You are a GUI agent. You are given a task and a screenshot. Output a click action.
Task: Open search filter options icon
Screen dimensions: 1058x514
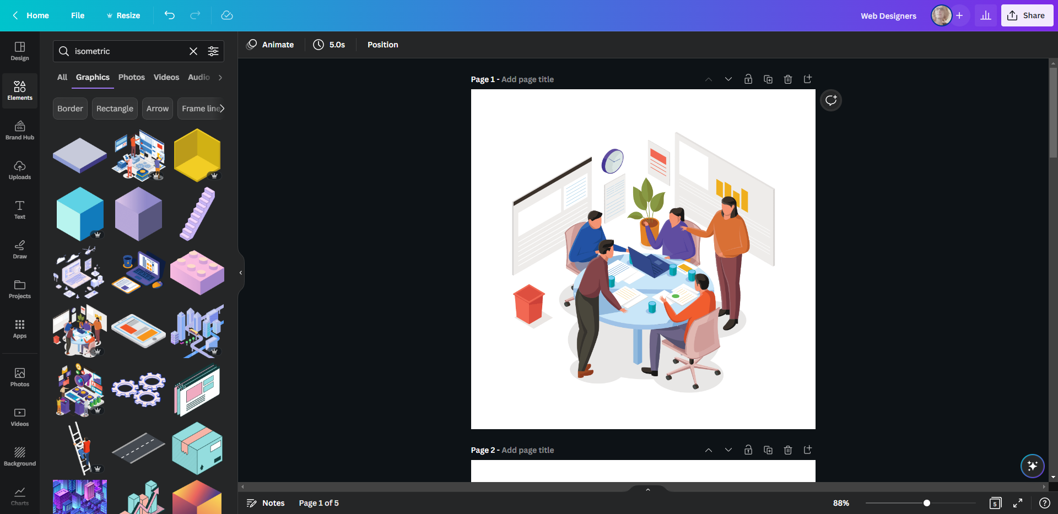[213, 51]
